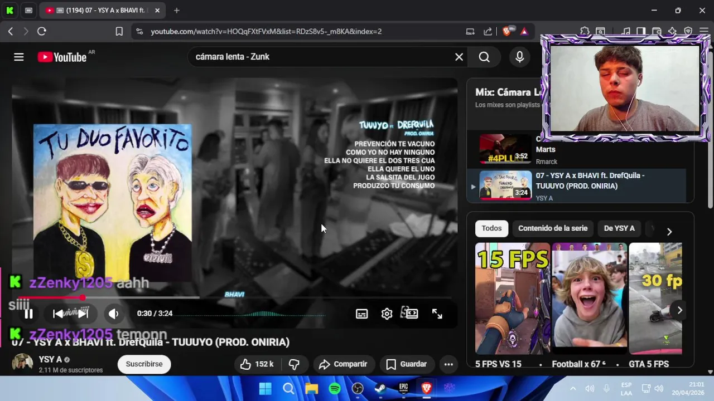The height and width of the screenshot is (401, 714).
Task: Open the YouTube hamburger guide menu
Action: click(19, 57)
